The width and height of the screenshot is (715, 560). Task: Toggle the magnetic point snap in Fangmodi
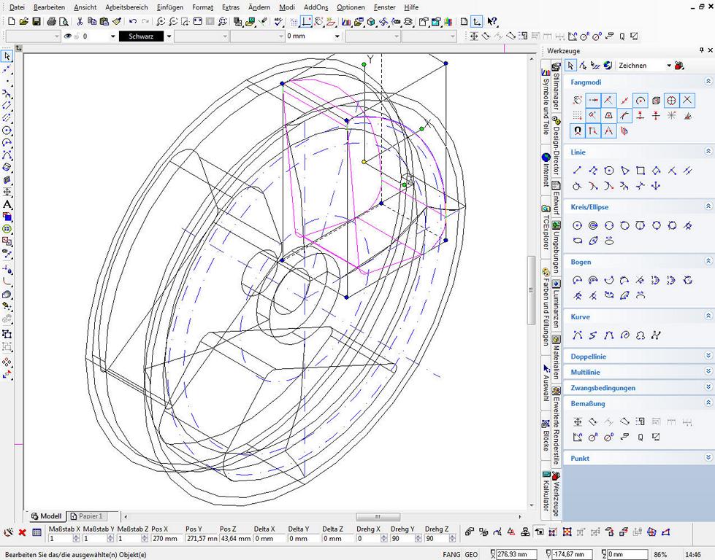578,131
